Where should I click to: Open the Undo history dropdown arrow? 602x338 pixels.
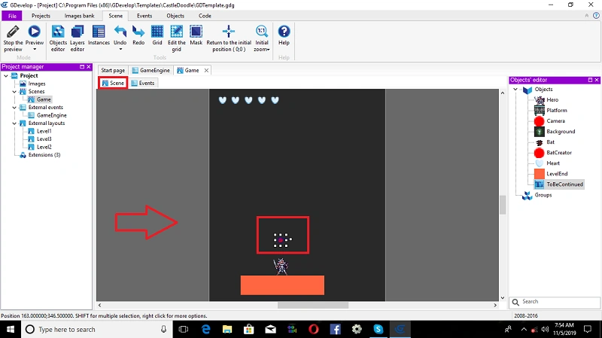120,50
